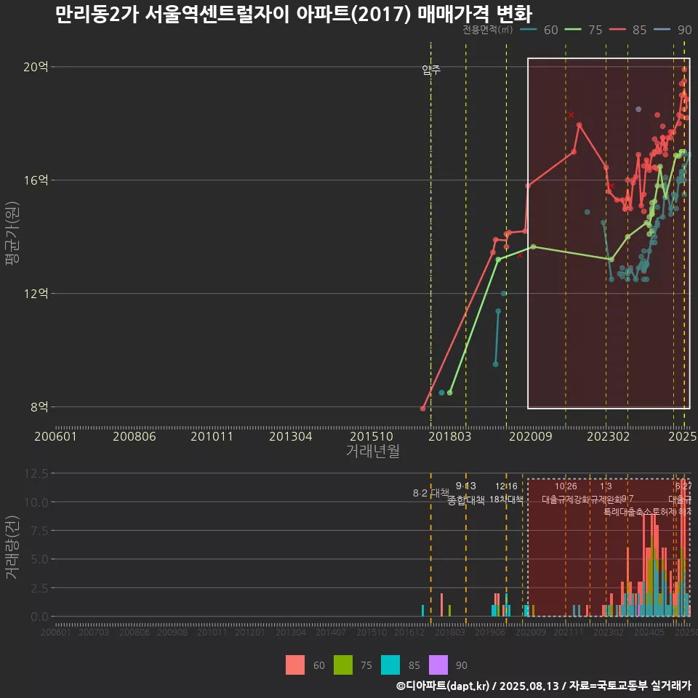Click the '전용면적(㎡)' legend title
Screen dimensions: 698x698
click(488, 29)
